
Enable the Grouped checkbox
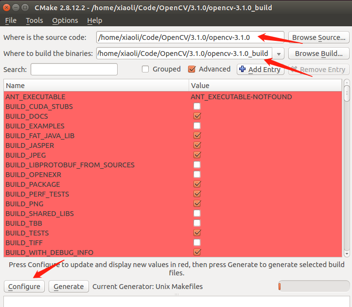(145, 69)
